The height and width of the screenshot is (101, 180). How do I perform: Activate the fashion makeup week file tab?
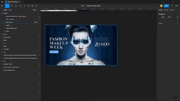coord(12,2)
